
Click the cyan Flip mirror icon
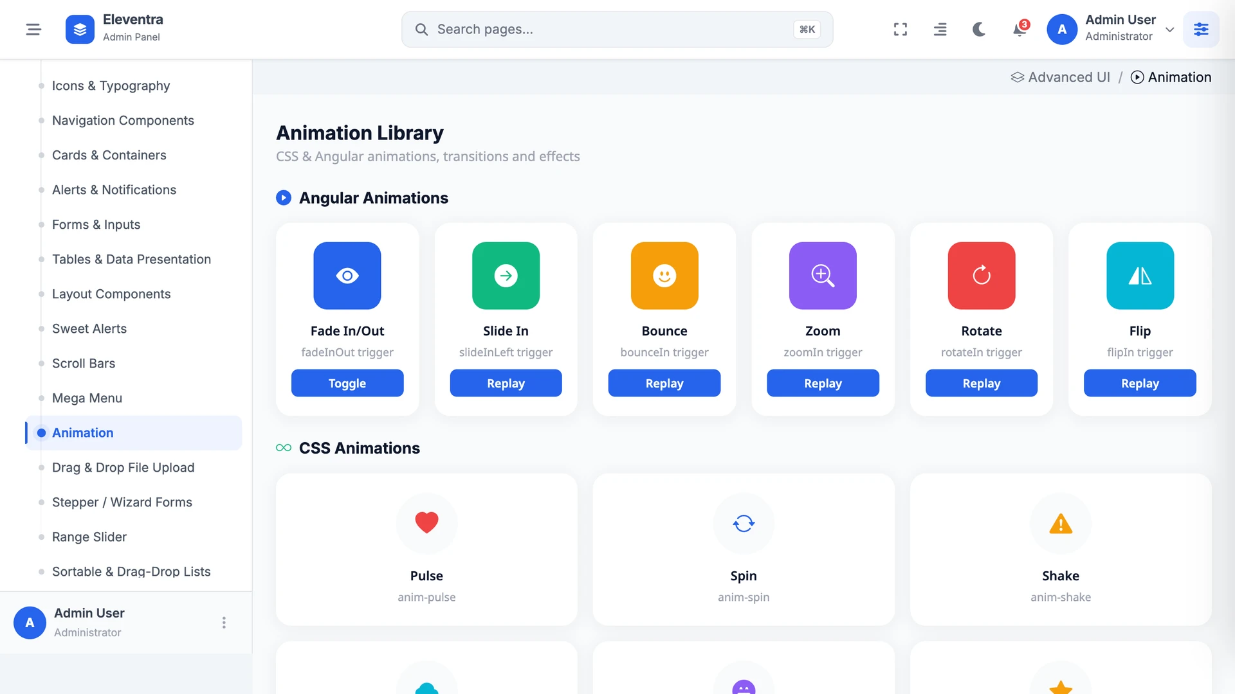click(x=1140, y=276)
